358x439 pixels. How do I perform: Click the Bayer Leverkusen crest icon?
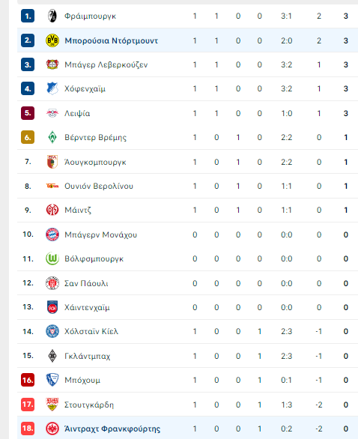click(52, 64)
